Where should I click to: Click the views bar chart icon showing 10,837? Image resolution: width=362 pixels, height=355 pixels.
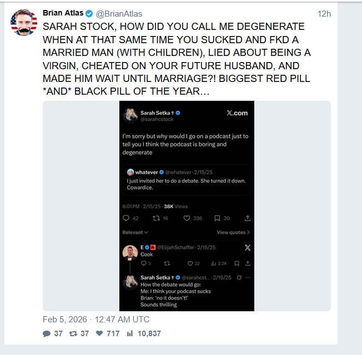coord(130,333)
